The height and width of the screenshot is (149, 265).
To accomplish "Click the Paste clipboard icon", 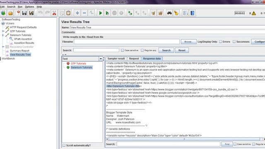I will click(68, 13).
